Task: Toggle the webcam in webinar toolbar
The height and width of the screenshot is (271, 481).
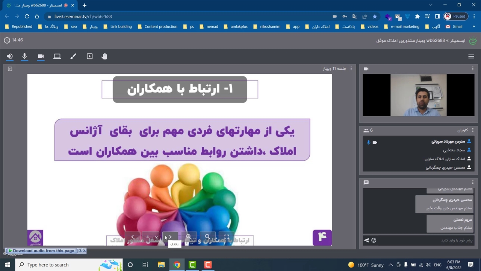Action: 41,56
